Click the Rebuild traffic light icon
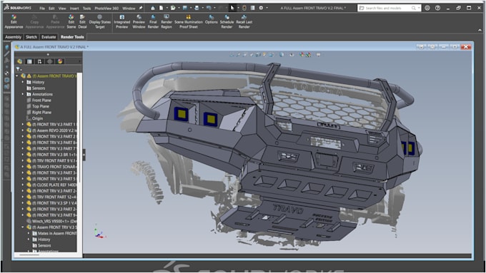The height and width of the screenshot is (273, 486). (244, 8)
